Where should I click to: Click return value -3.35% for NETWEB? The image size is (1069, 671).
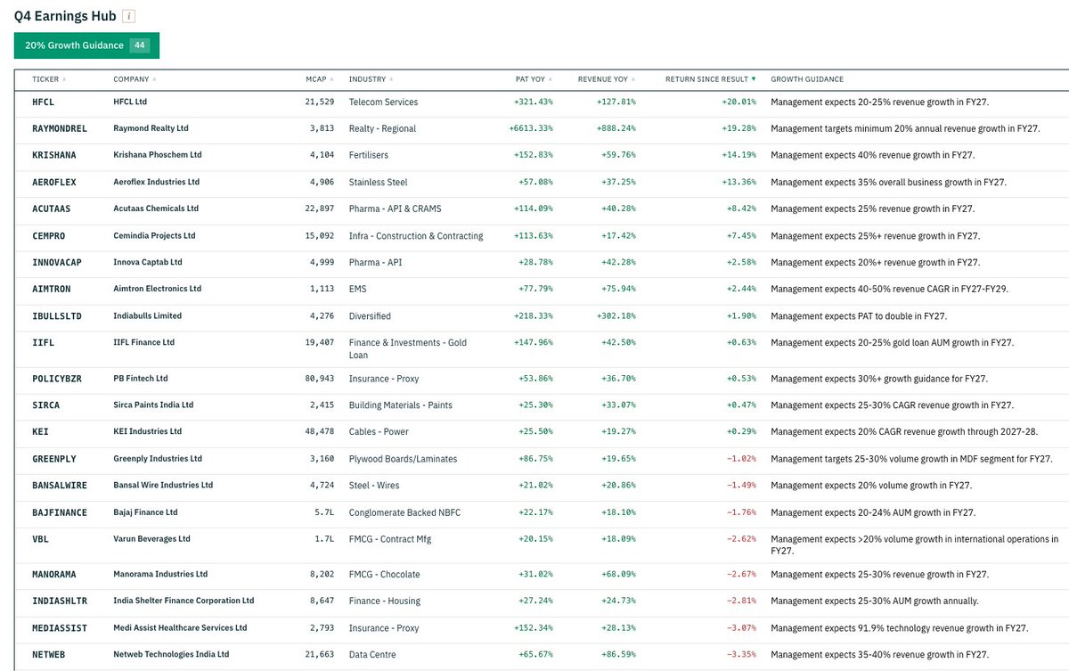pos(741,655)
